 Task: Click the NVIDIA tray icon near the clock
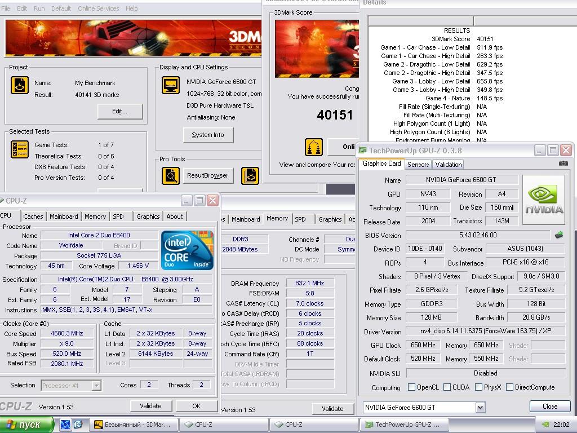point(546,425)
